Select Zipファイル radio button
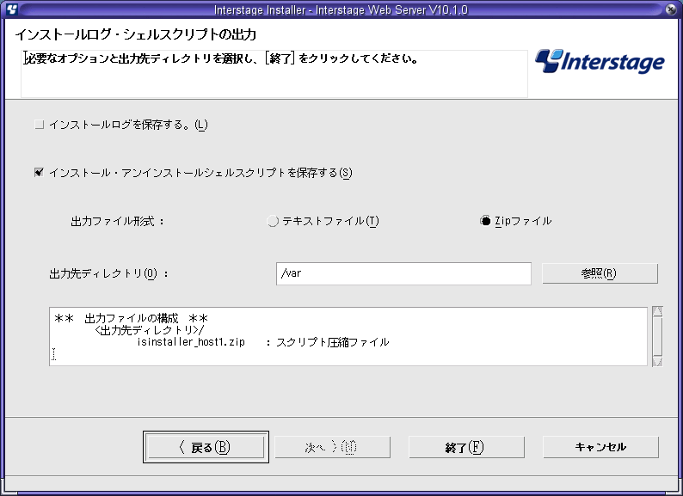The height and width of the screenshot is (496, 683). pyautogui.click(x=485, y=221)
